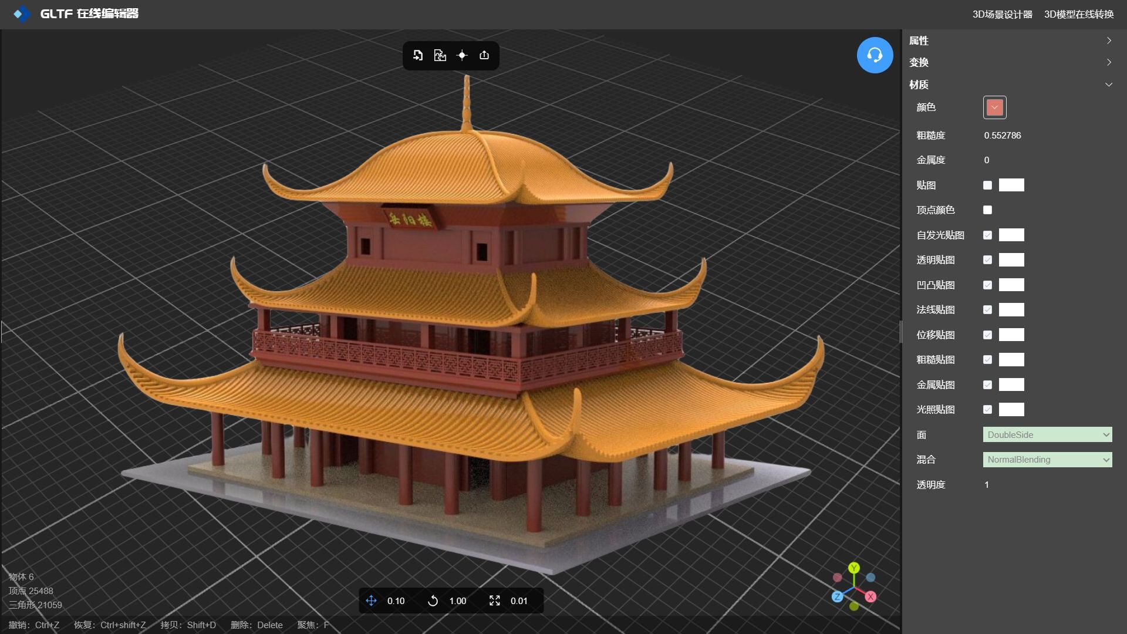Viewport: 1127px width, 634px height.
Task: Click the export/share icon
Action: (484, 55)
